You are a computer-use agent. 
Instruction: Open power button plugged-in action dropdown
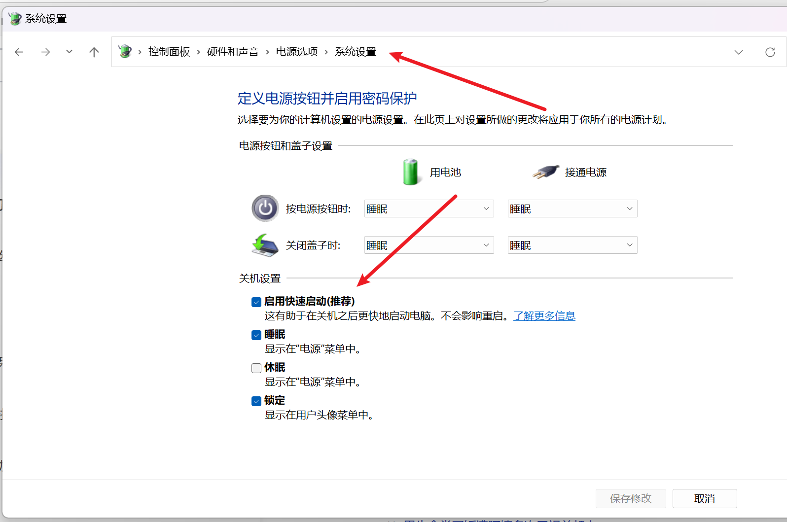(x=572, y=209)
